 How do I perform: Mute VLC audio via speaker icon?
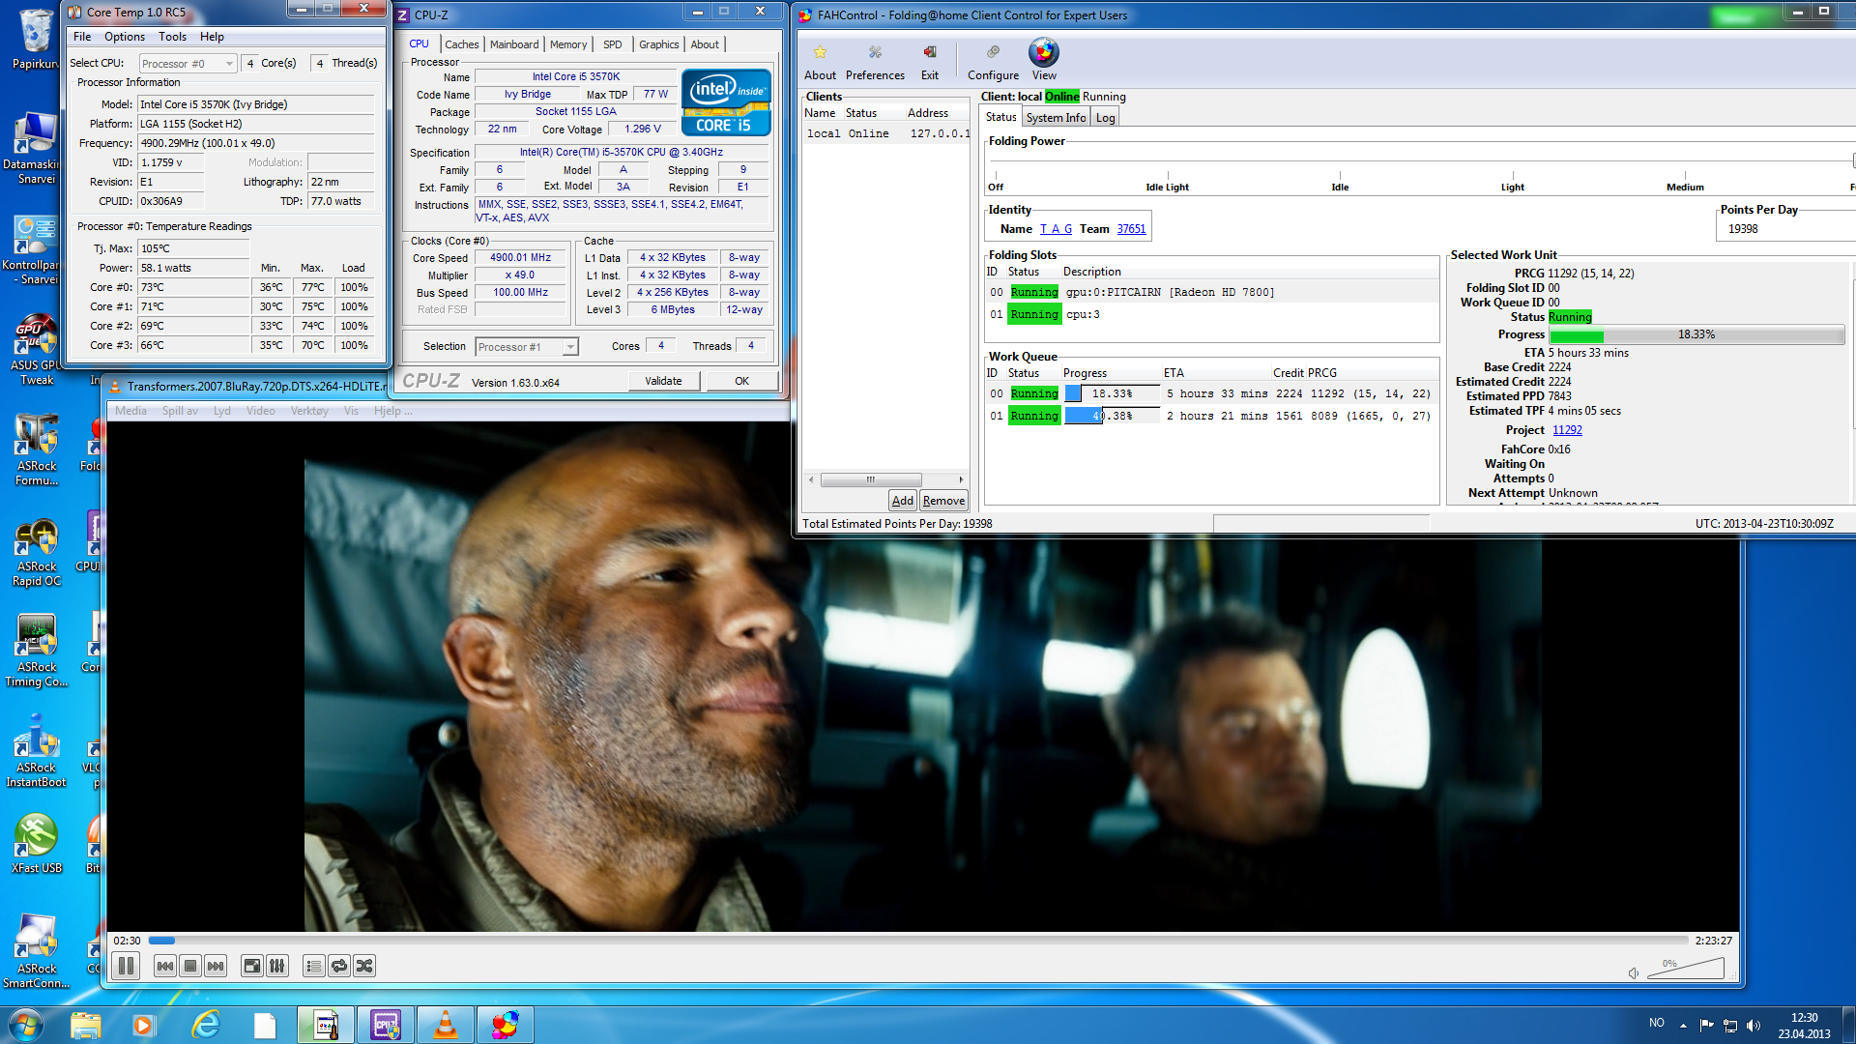1634,973
